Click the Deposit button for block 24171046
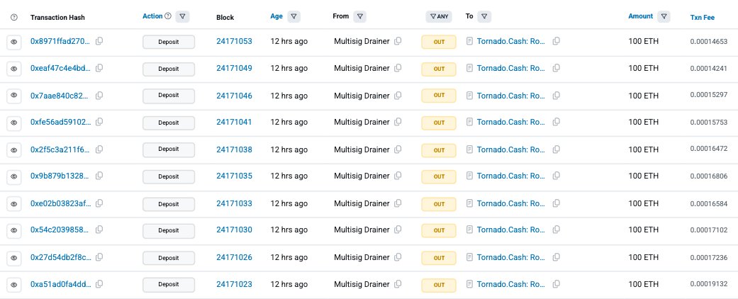The width and height of the screenshot is (738, 299). (169, 96)
